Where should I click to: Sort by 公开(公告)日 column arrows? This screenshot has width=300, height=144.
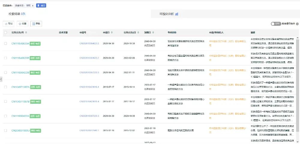(x=139, y=32)
